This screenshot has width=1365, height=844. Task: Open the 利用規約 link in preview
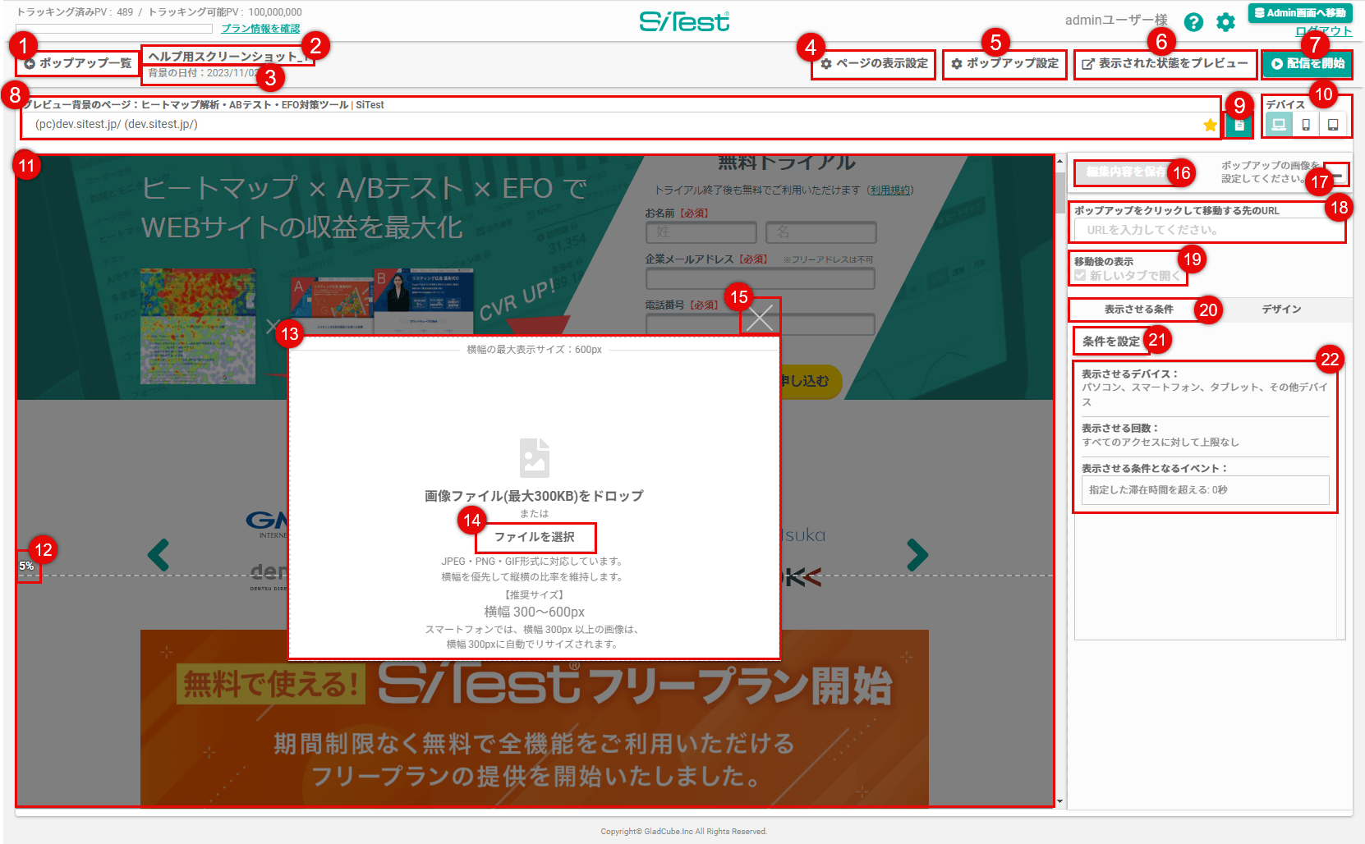(x=890, y=190)
